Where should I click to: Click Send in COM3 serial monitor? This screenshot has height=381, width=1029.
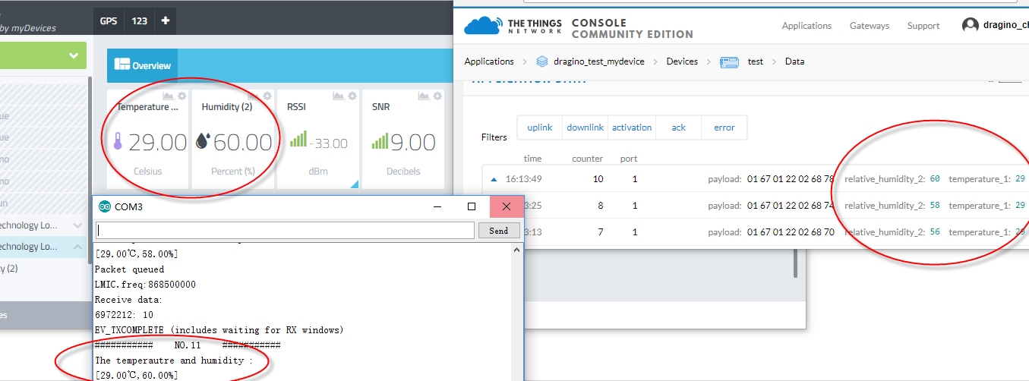[499, 231]
